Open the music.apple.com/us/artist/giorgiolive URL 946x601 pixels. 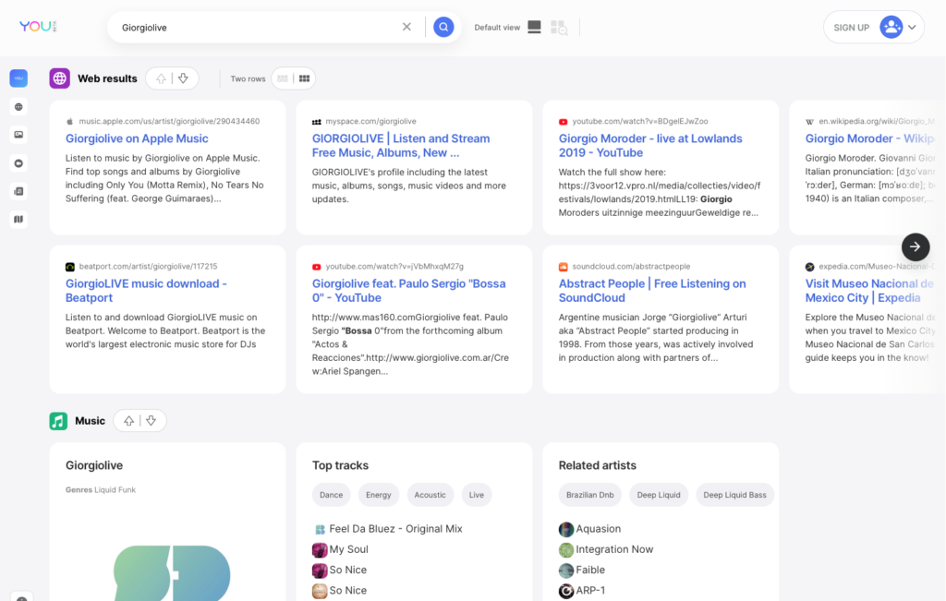170,121
